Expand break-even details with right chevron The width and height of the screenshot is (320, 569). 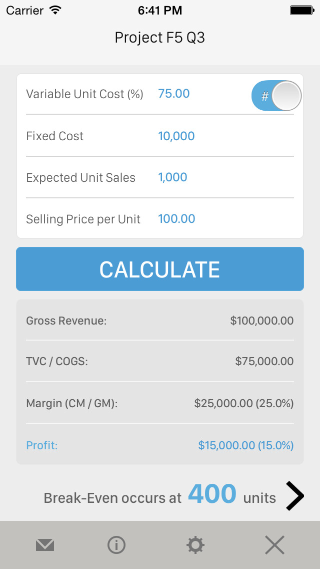coord(295,496)
